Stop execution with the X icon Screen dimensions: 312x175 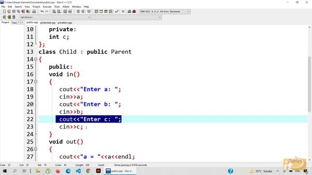[x=123, y=12]
